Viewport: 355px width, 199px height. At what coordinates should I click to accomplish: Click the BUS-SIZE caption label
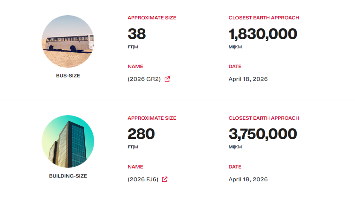(x=68, y=75)
